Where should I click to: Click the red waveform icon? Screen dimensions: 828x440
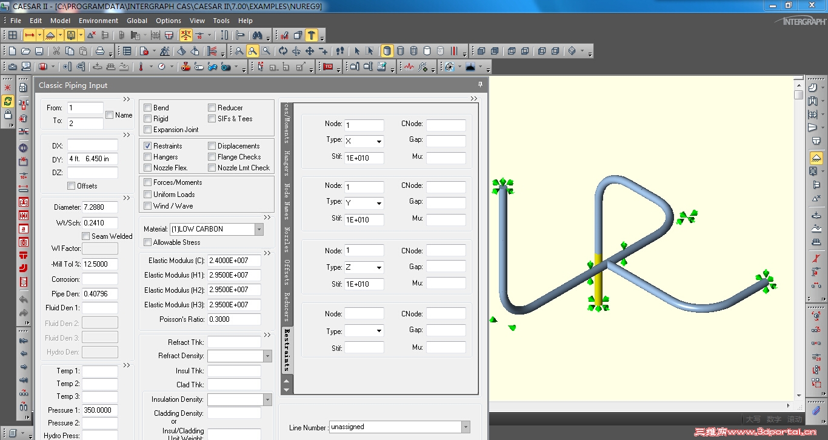409,67
